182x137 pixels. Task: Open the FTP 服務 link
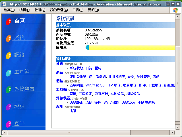pos(114,85)
